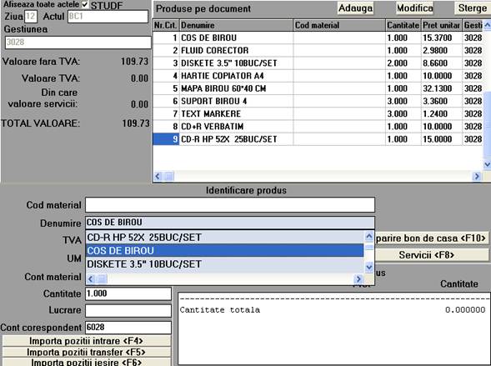Click the Lucrare input field
Image resolution: width=491 pixels, height=366 pixels.
coord(128,311)
